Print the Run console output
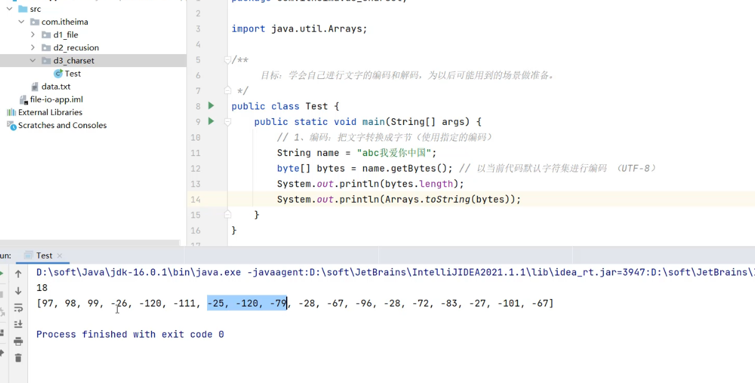 point(18,341)
